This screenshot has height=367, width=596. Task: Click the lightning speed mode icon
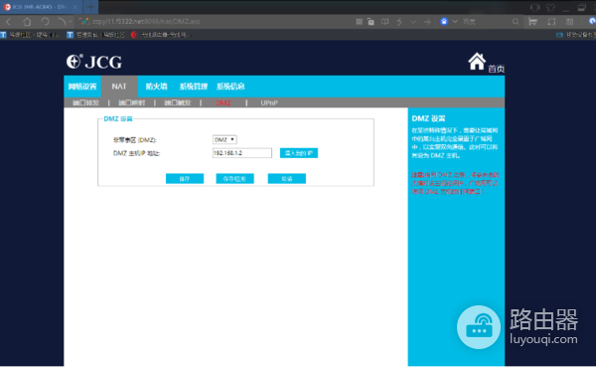399,22
